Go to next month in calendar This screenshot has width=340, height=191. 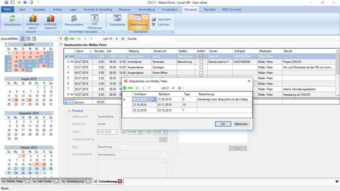(50, 44)
